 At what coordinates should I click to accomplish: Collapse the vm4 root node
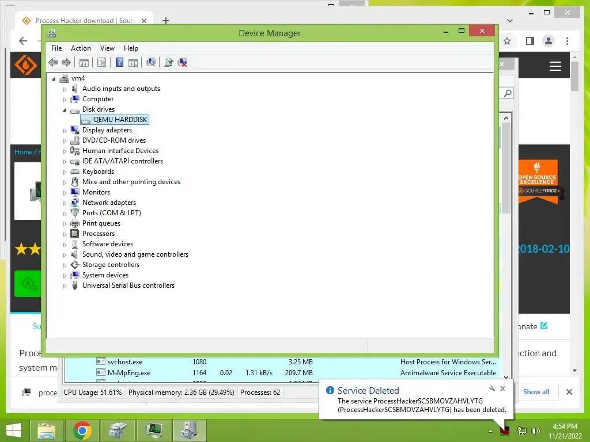click(54, 78)
